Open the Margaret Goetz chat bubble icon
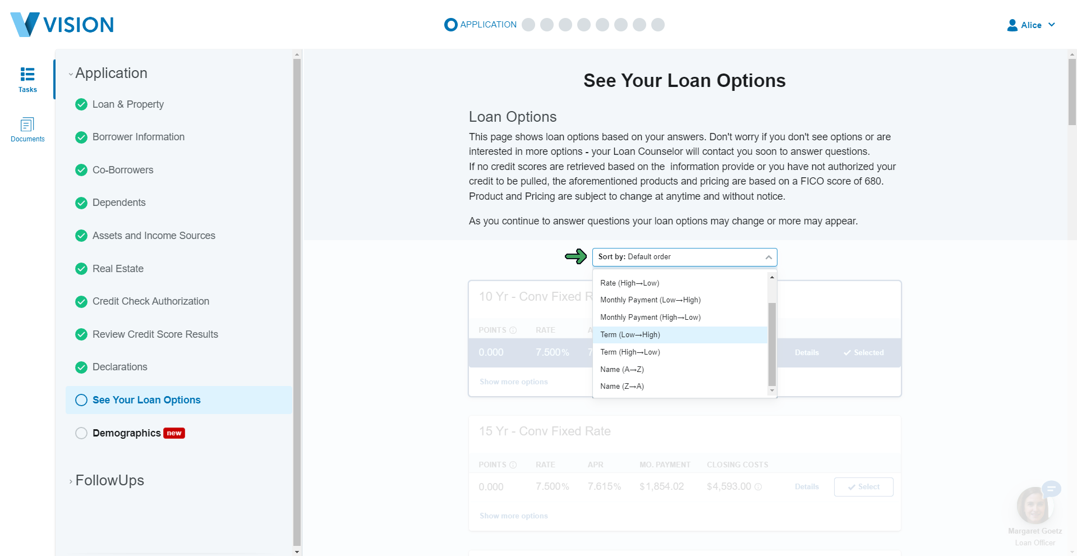 click(x=1051, y=489)
